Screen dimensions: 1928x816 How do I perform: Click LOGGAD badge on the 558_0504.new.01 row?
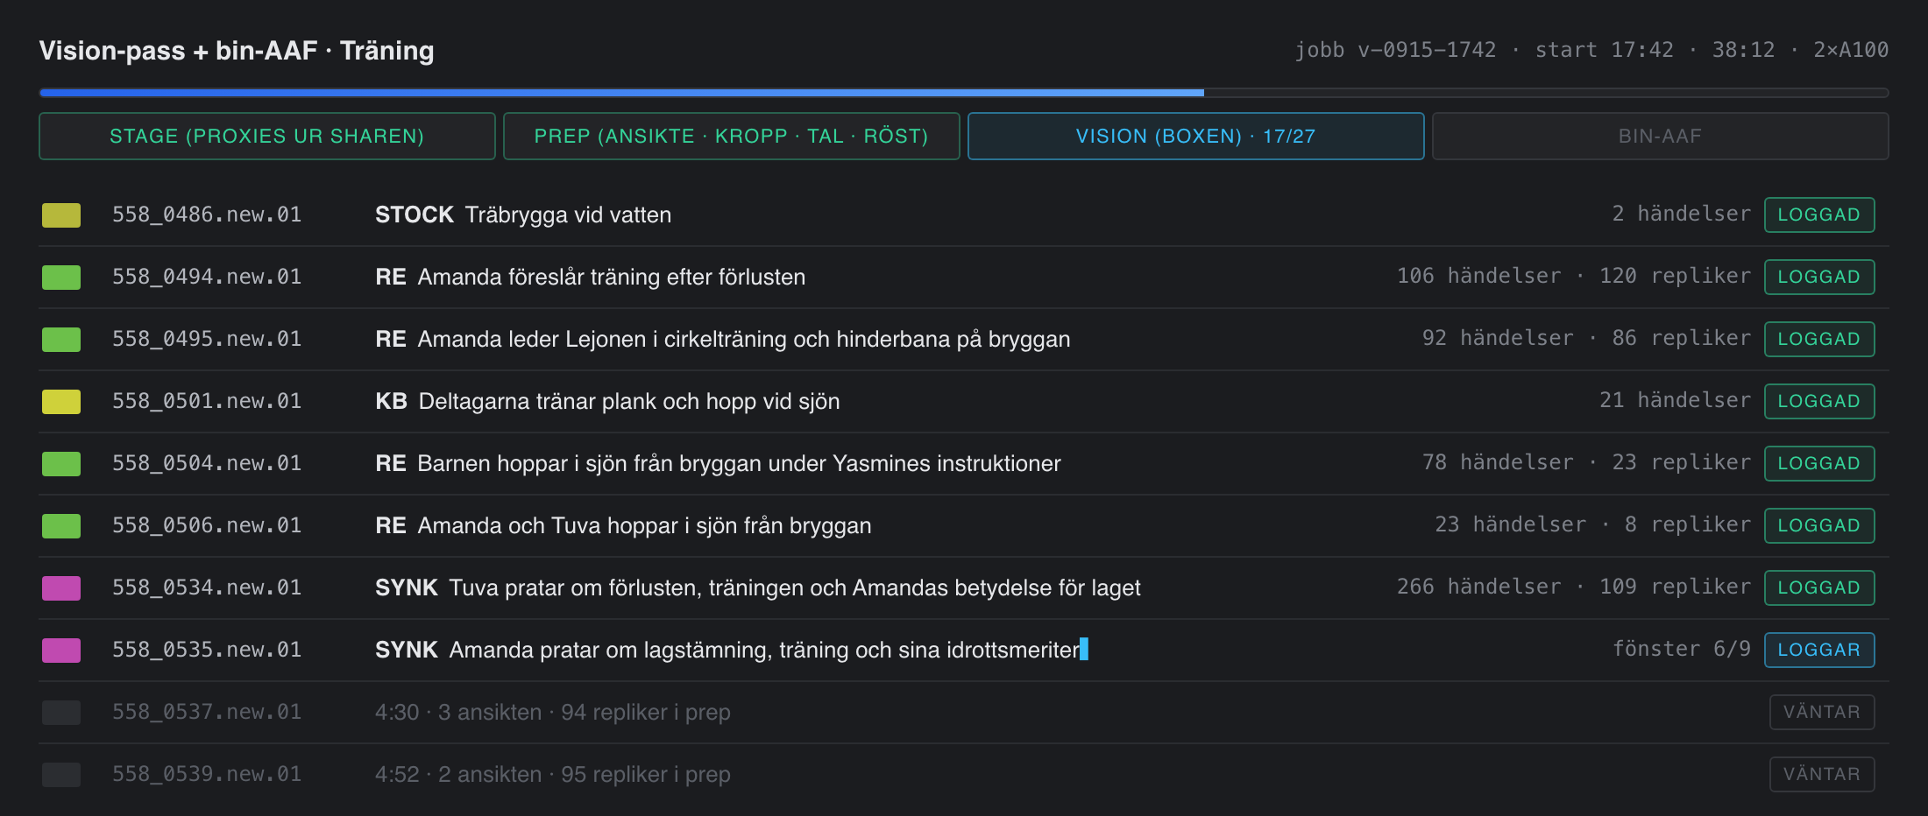tap(1819, 464)
